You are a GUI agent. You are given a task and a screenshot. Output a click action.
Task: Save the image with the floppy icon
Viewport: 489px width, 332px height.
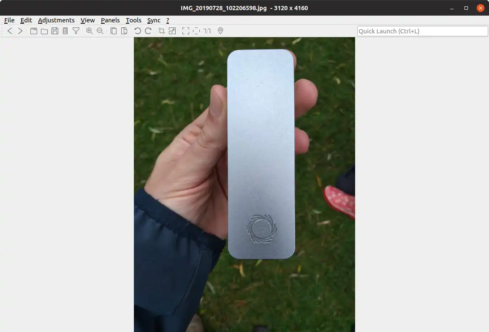tap(55, 31)
